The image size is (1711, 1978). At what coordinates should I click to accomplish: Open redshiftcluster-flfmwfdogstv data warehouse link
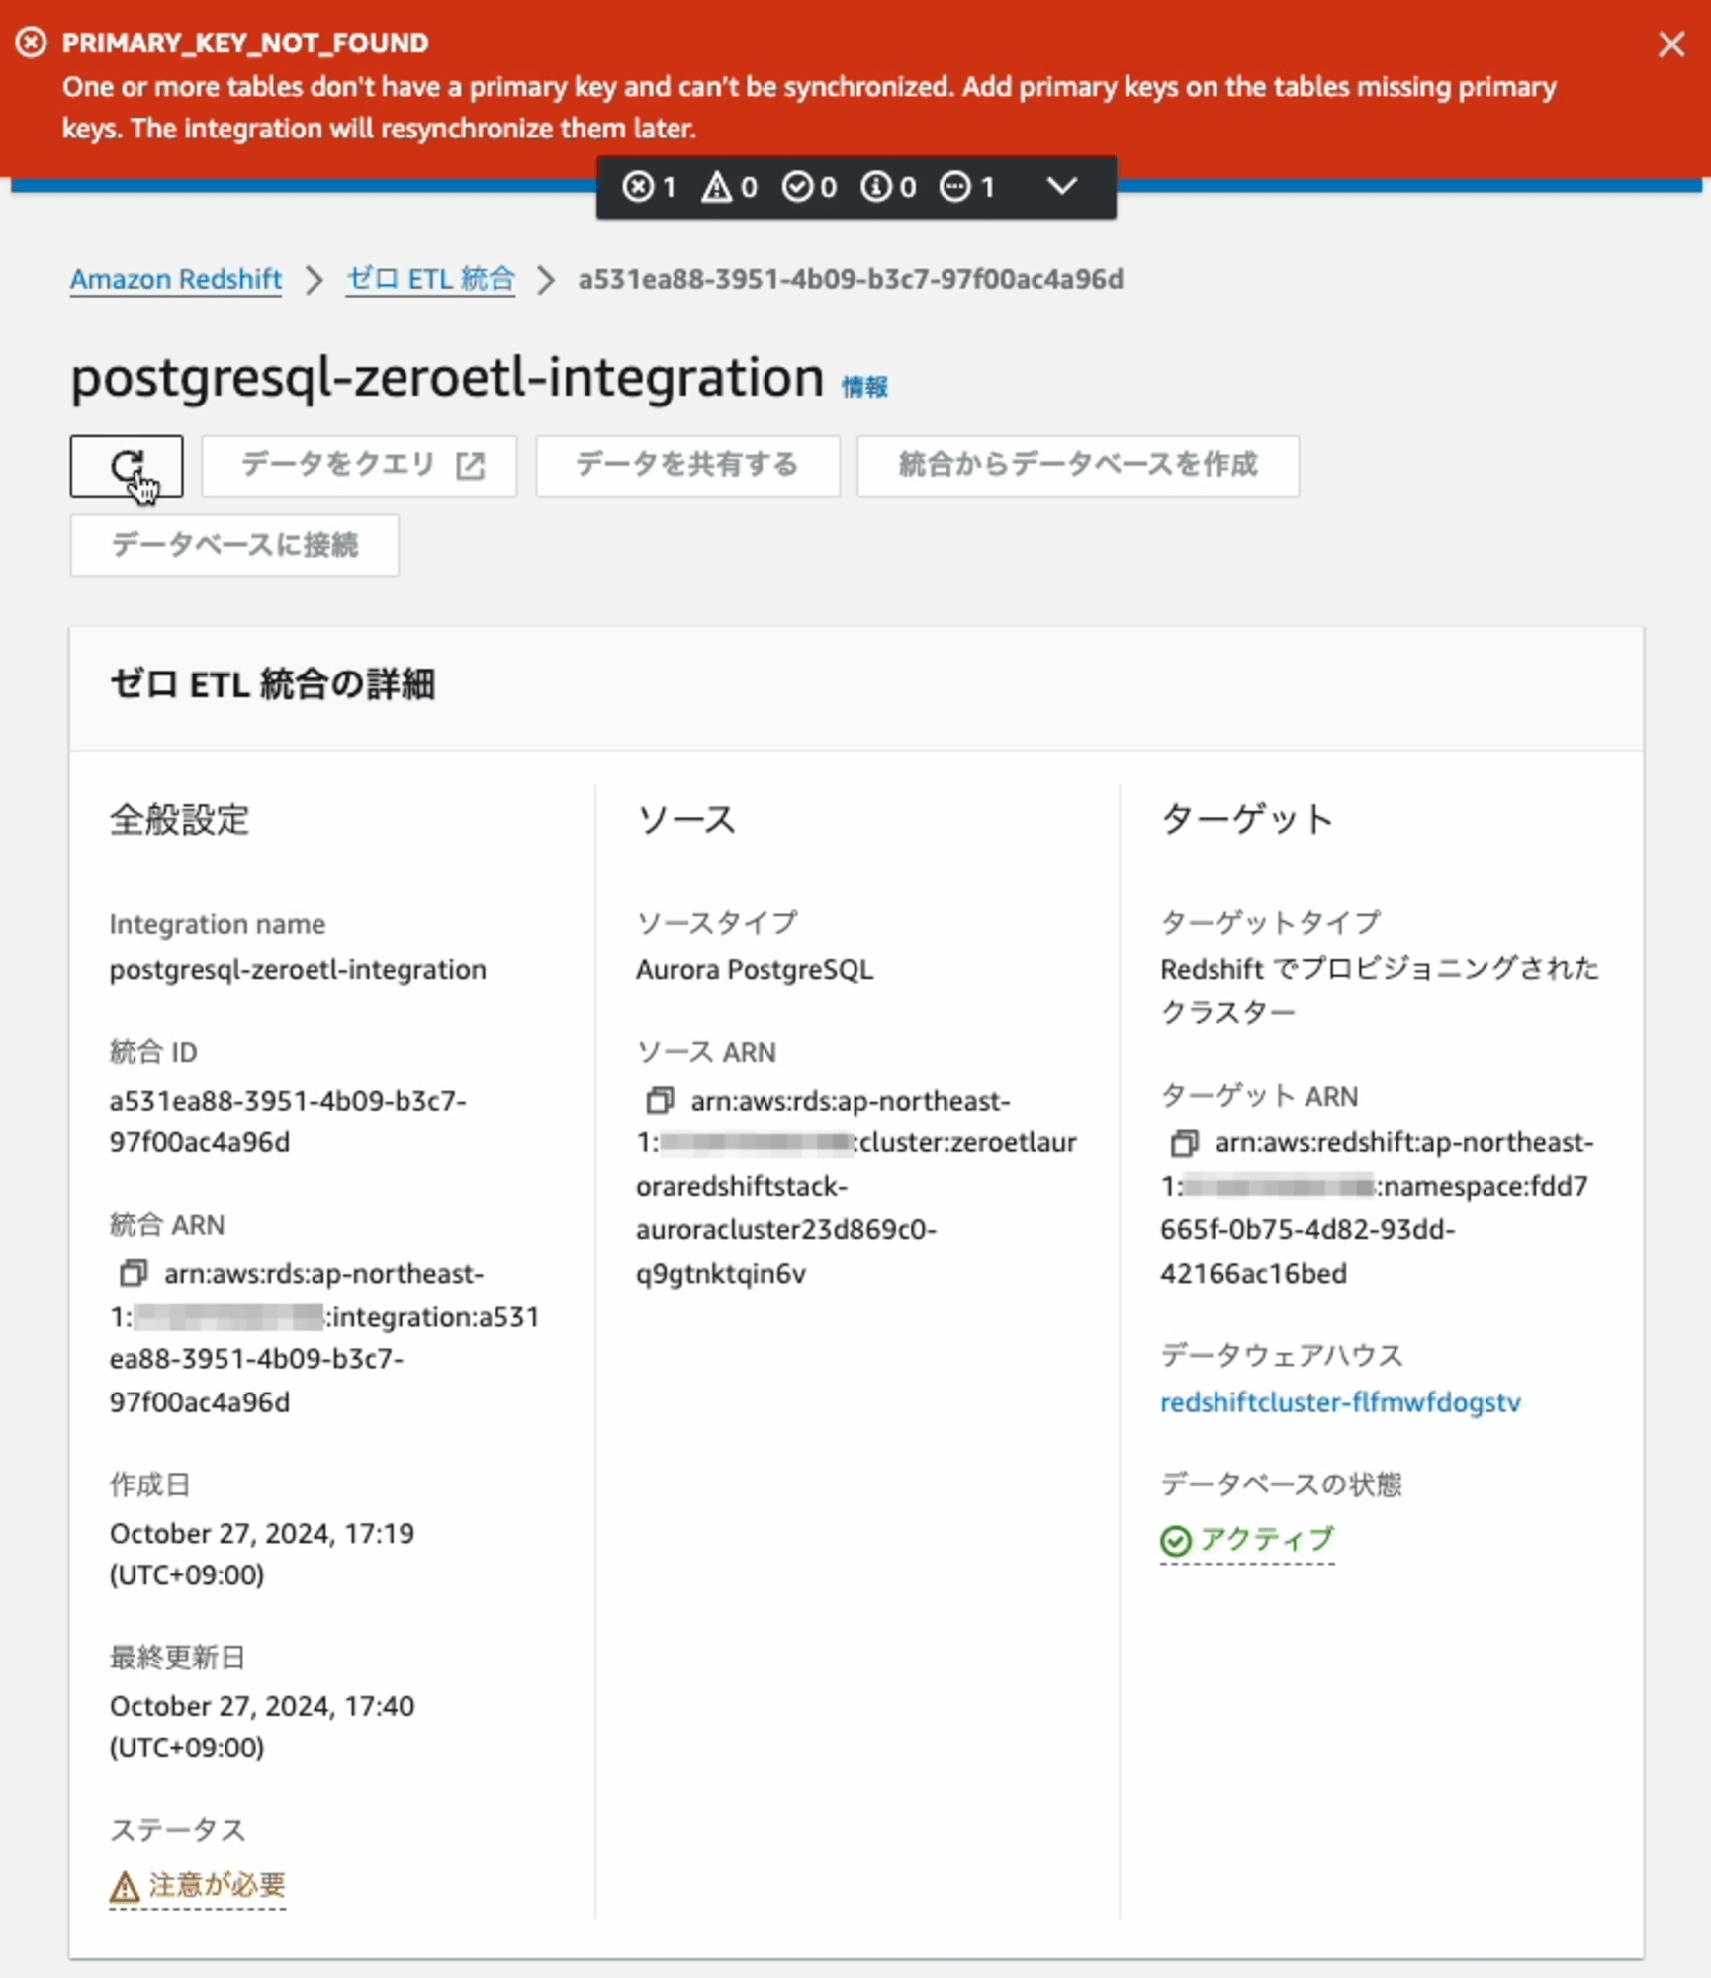[x=1340, y=1402]
